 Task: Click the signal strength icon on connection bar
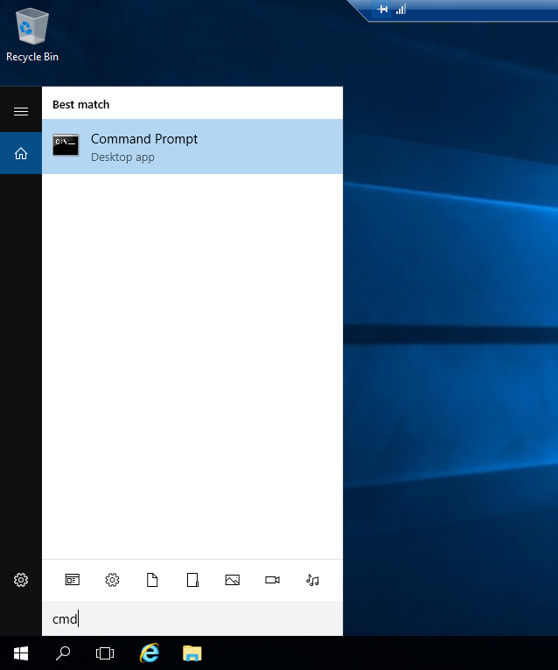pos(401,9)
